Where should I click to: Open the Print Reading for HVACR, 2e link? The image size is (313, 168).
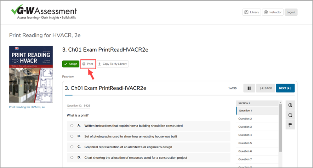tap(27, 107)
